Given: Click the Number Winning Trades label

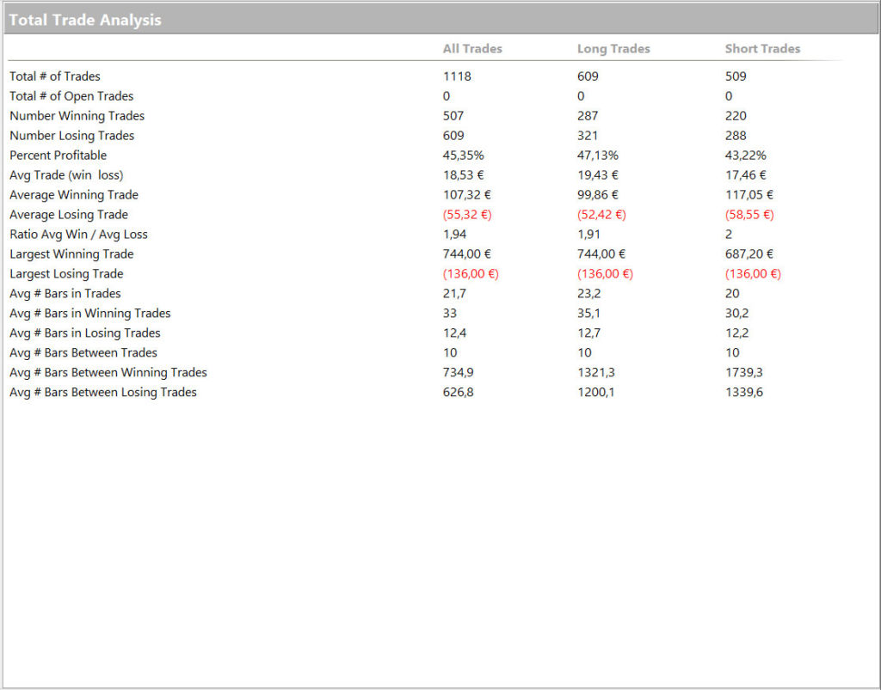Looking at the screenshot, I should (x=77, y=116).
